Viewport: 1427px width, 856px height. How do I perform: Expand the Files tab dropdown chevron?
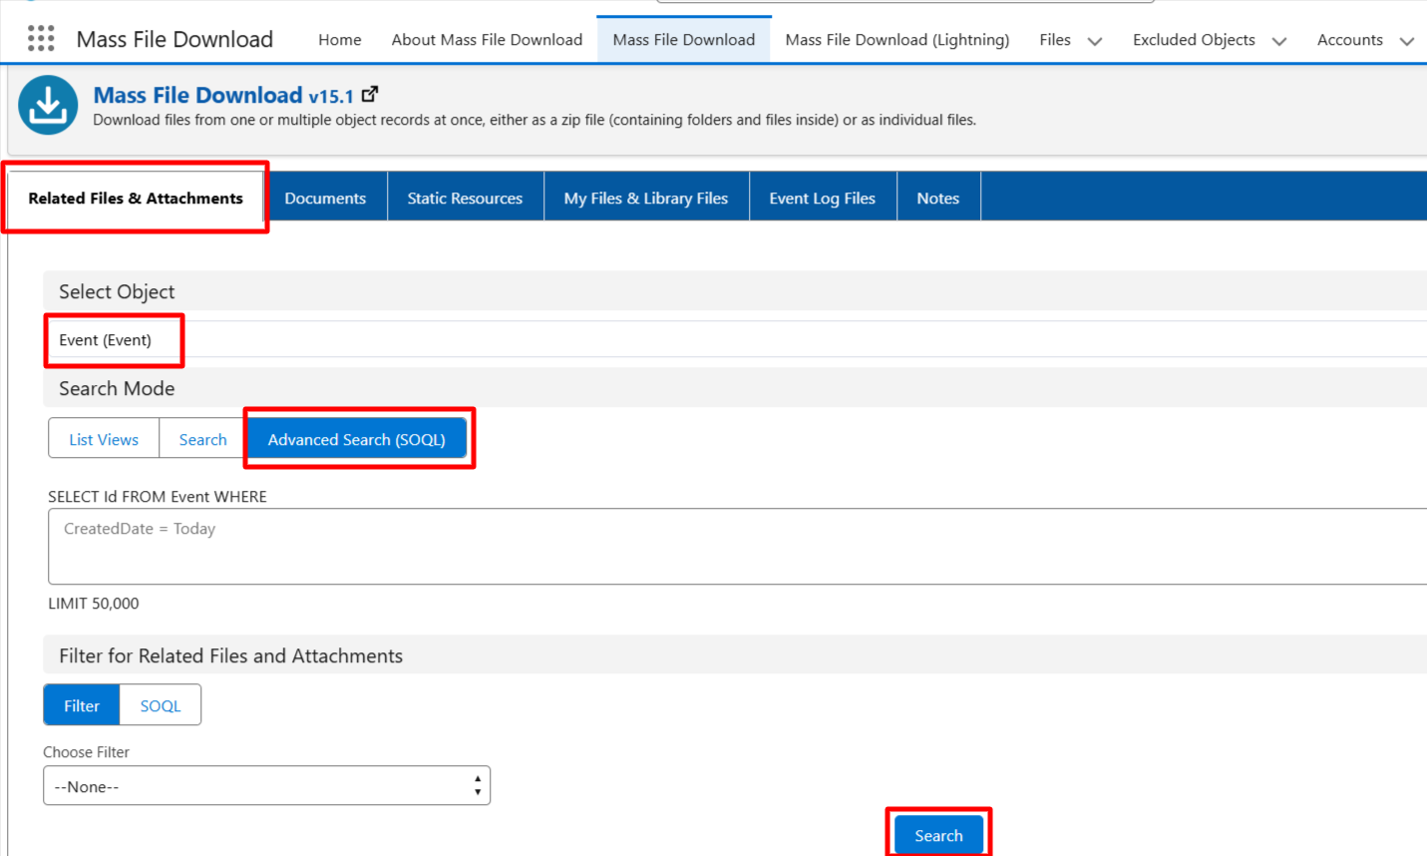pos(1094,41)
